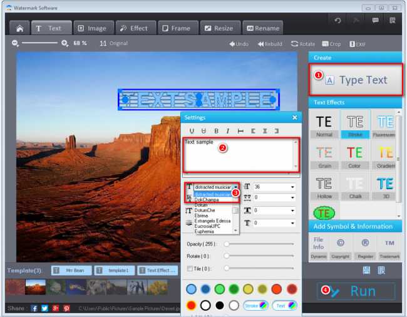407x317 pixels.
Task: Select the 3D text effect
Action: (384, 185)
